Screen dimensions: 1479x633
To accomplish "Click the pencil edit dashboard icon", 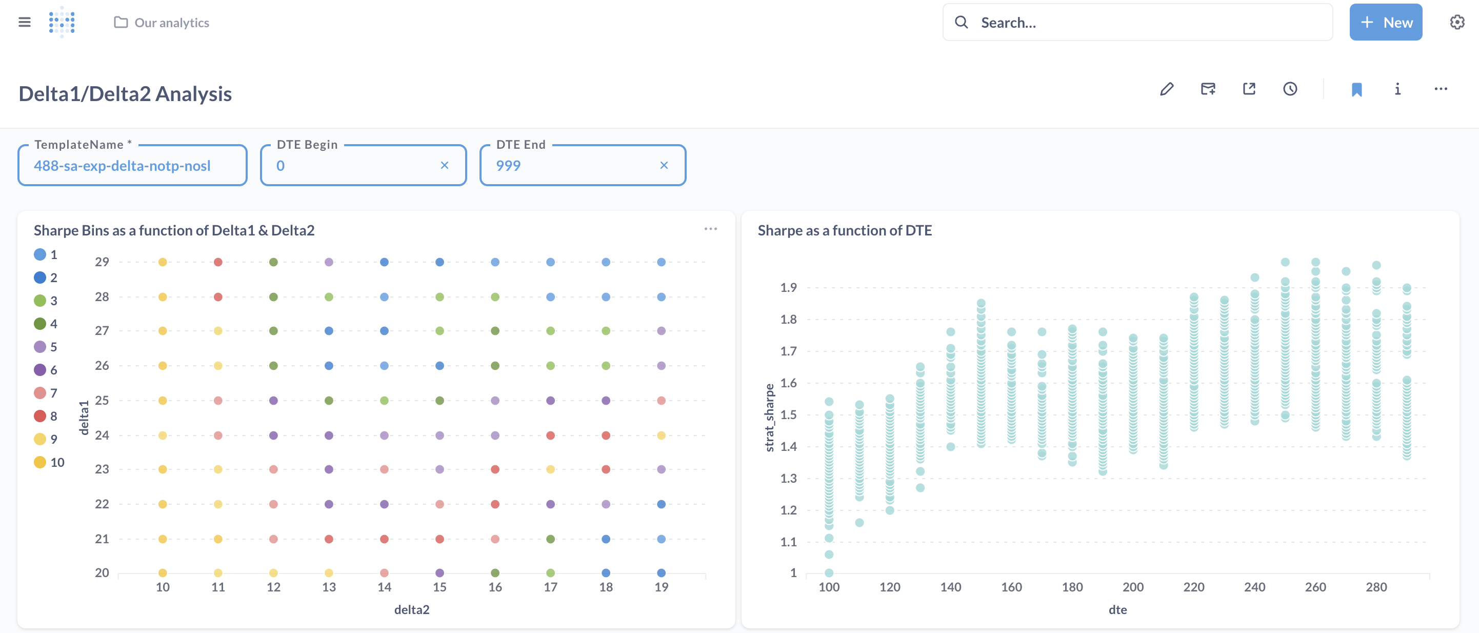I will coord(1166,89).
